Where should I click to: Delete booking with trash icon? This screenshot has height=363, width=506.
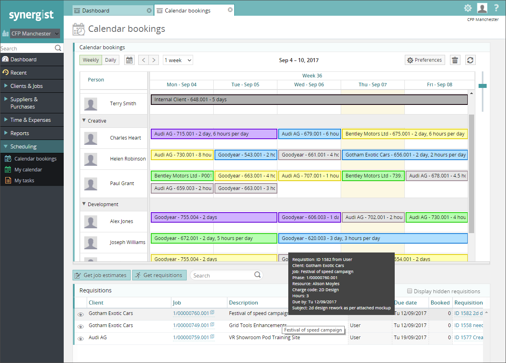pos(455,60)
